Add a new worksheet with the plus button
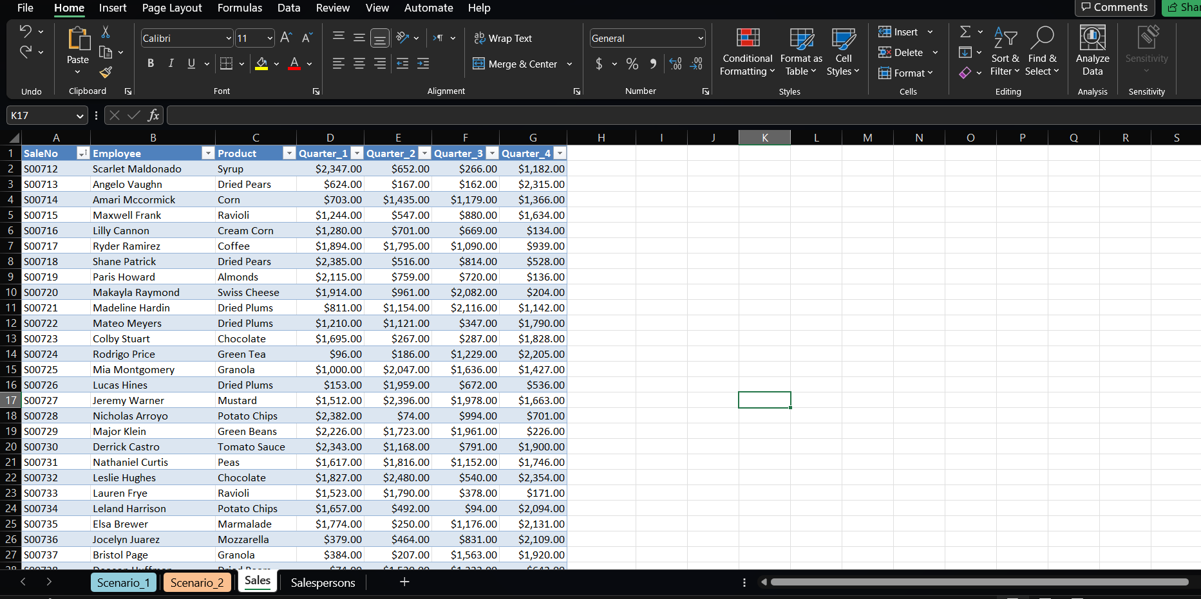Viewport: 1201px width, 599px height. tap(404, 582)
